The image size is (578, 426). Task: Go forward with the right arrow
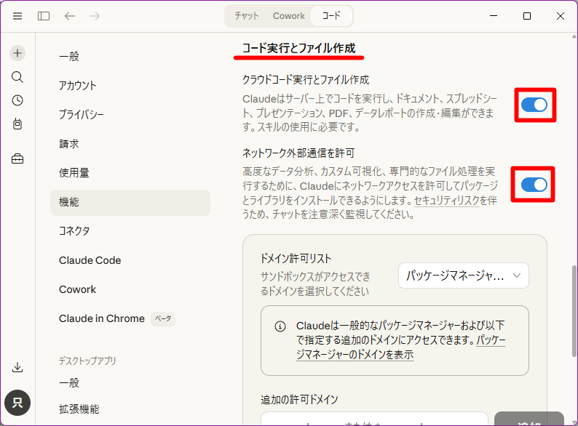(95, 16)
